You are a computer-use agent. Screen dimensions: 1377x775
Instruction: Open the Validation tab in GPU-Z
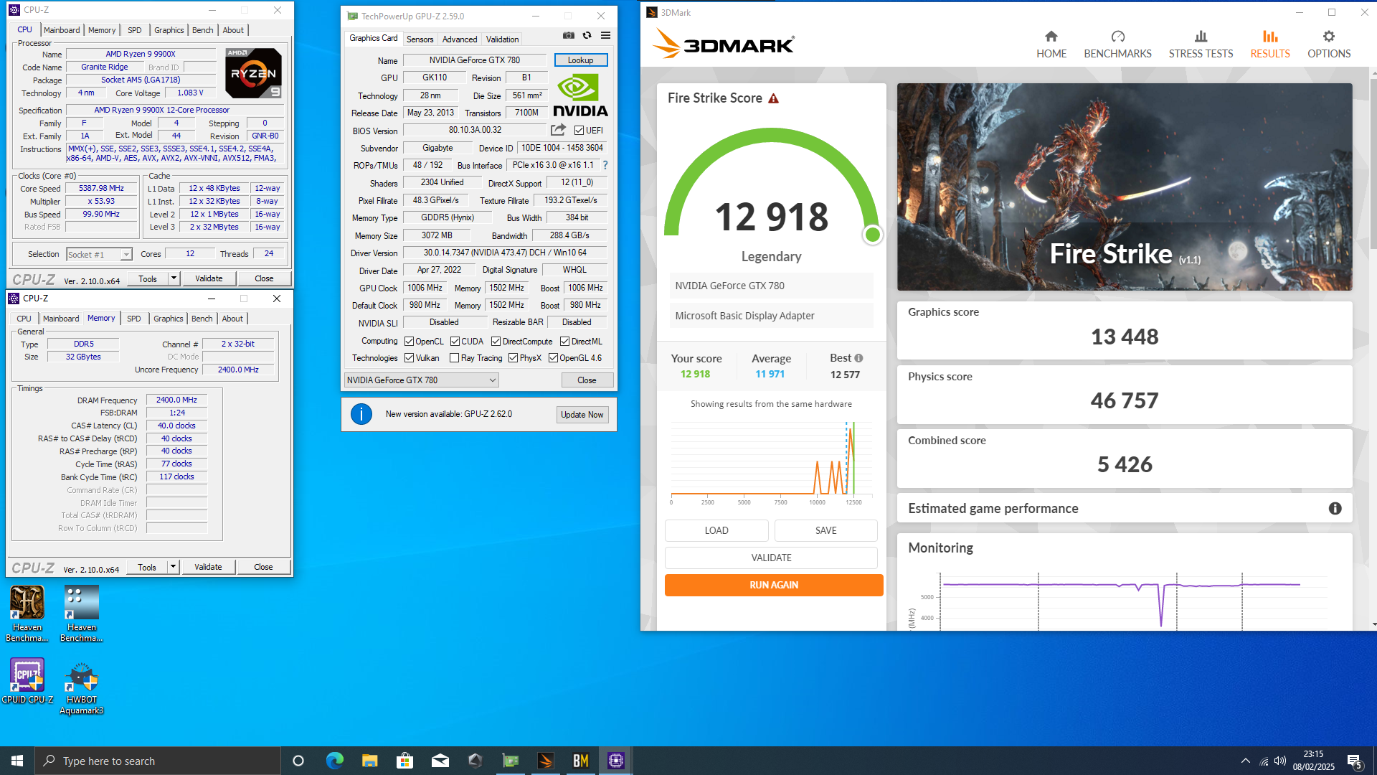(x=502, y=39)
